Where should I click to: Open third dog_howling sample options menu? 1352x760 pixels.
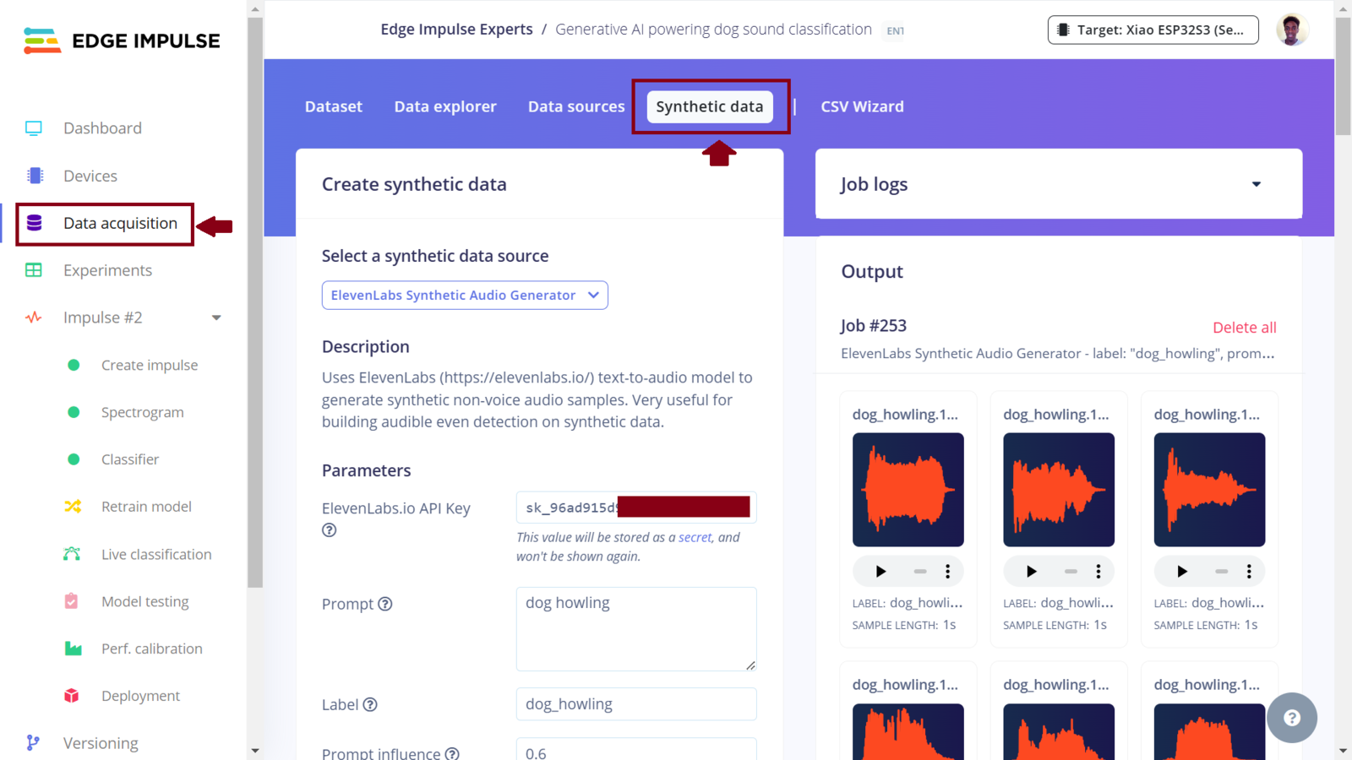click(1249, 572)
